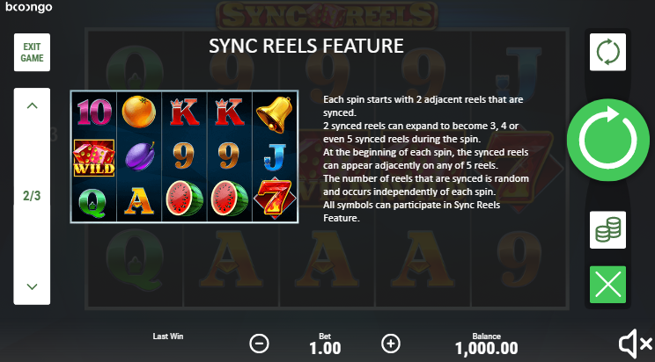
Task: Open the autoplay arrows button
Action: tap(607, 52)
